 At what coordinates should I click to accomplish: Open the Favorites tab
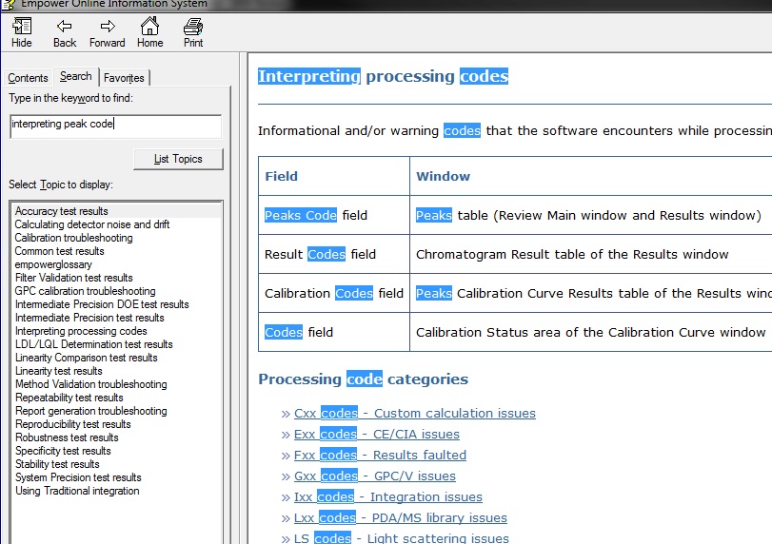[124, 78]
